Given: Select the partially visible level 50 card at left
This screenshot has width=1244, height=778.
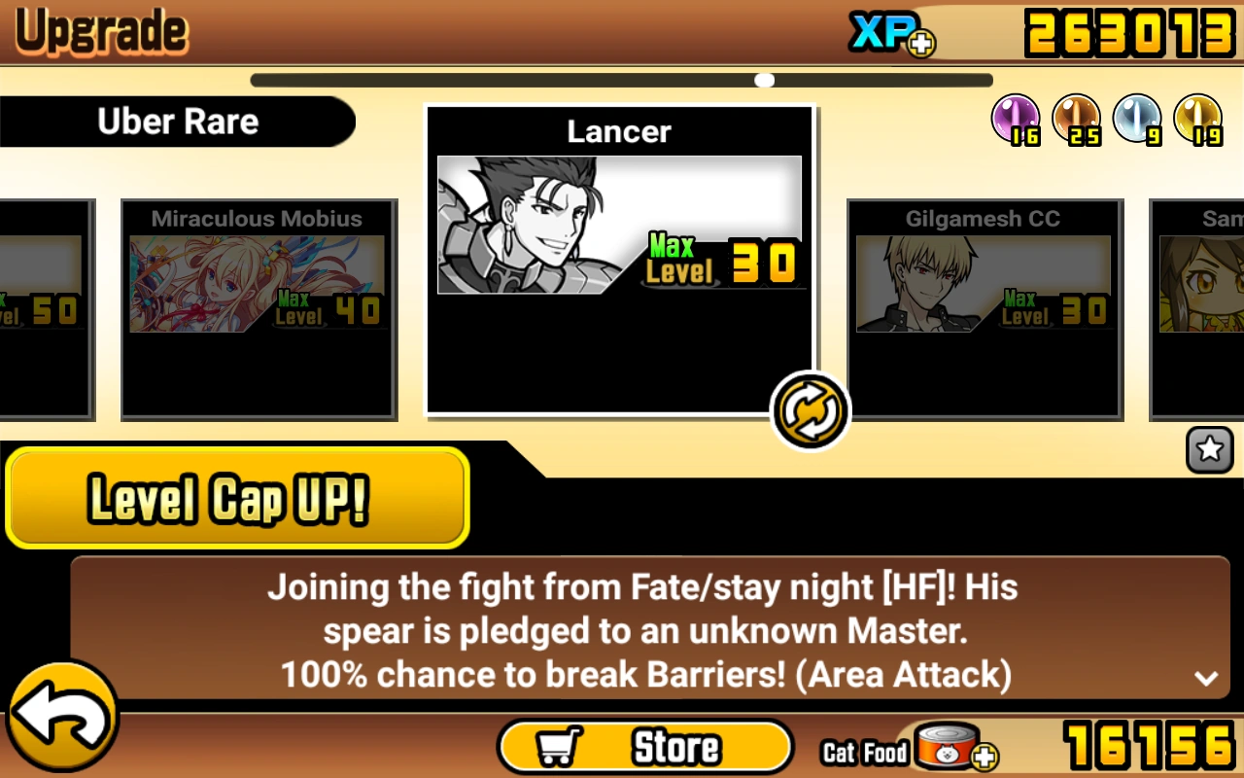Looking at the screenshot, I should tap(47, 309).
